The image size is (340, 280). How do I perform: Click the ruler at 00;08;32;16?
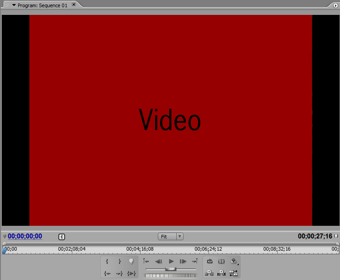277,249
